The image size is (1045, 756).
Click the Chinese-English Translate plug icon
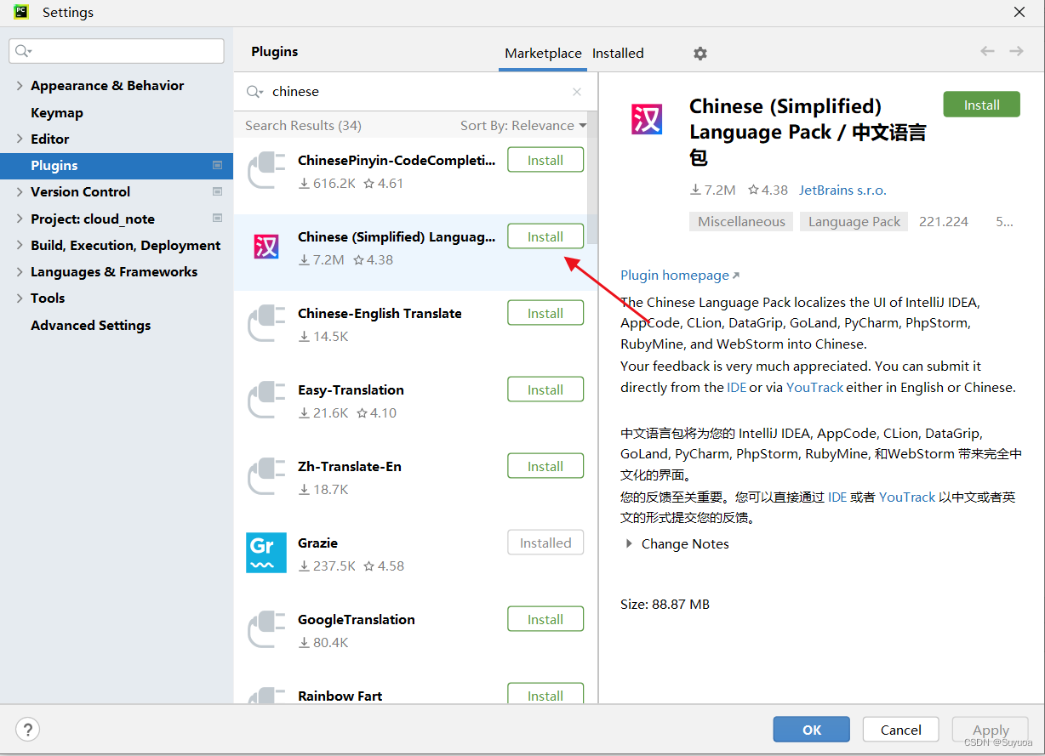pos(266,324)
